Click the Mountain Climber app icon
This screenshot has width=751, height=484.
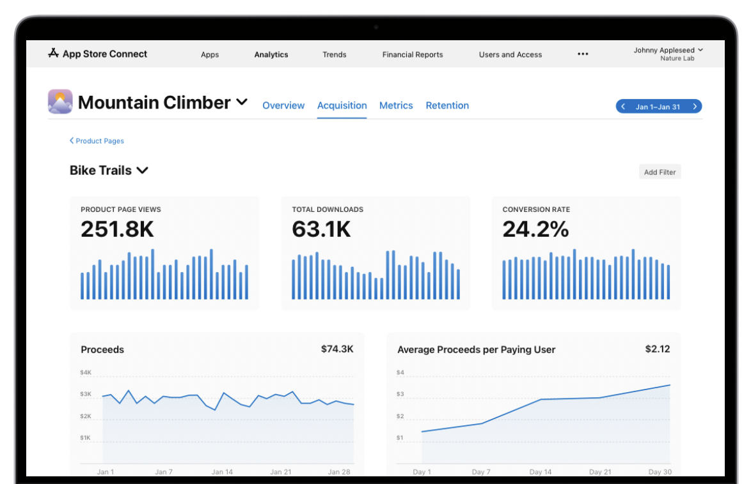(60, 102)
